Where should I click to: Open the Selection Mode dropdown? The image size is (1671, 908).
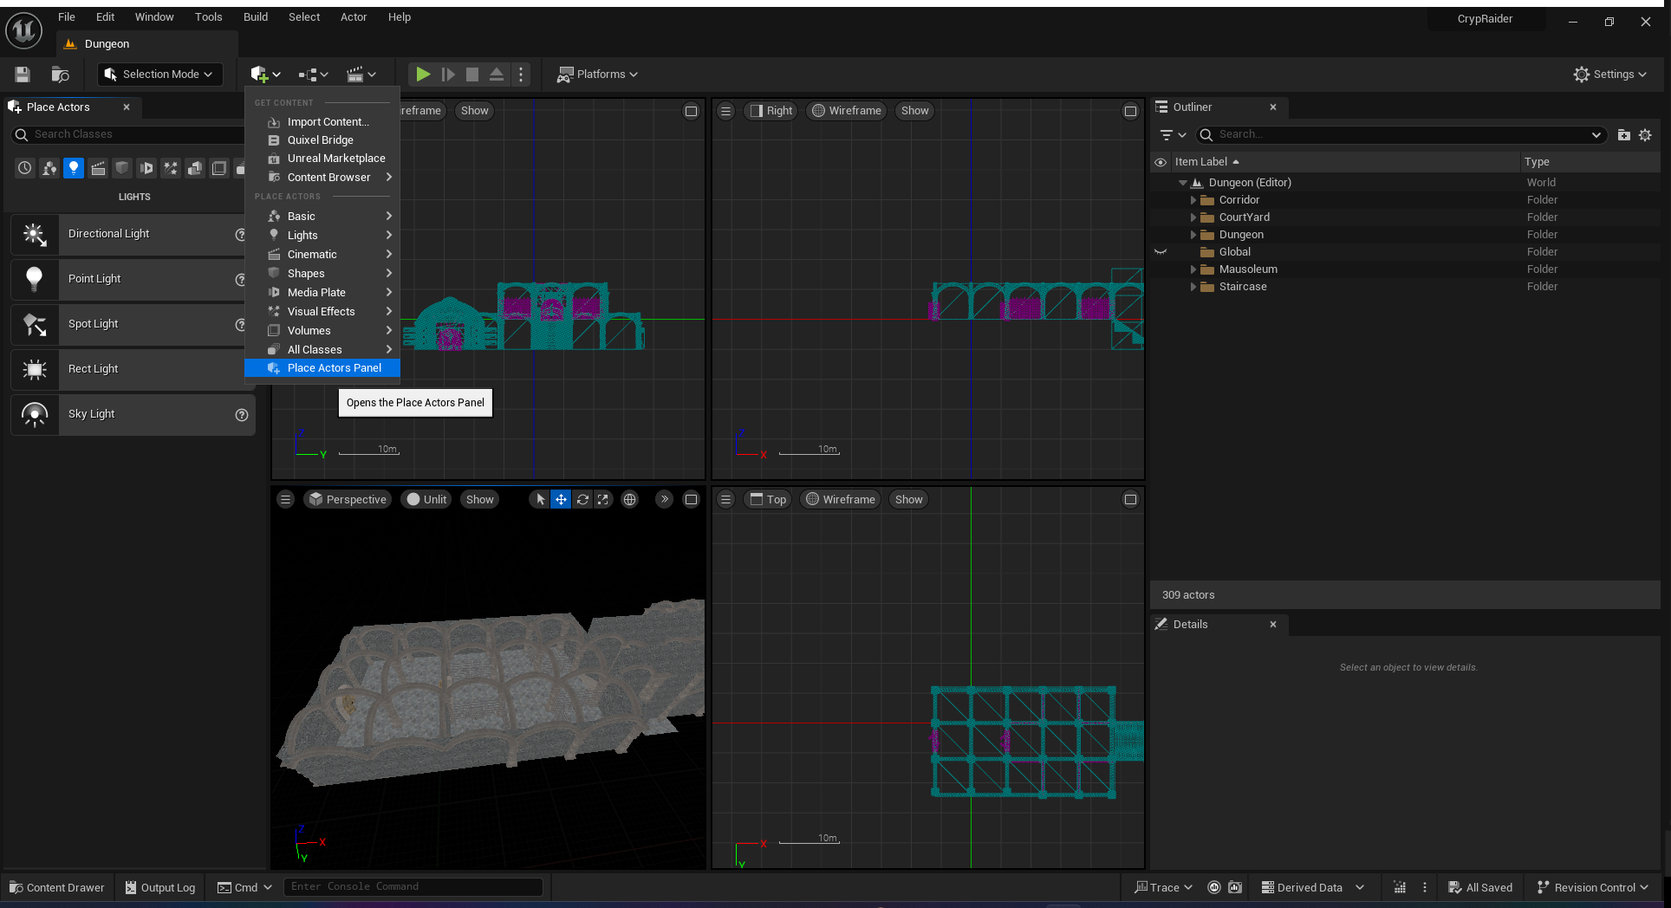pos(159,75)
